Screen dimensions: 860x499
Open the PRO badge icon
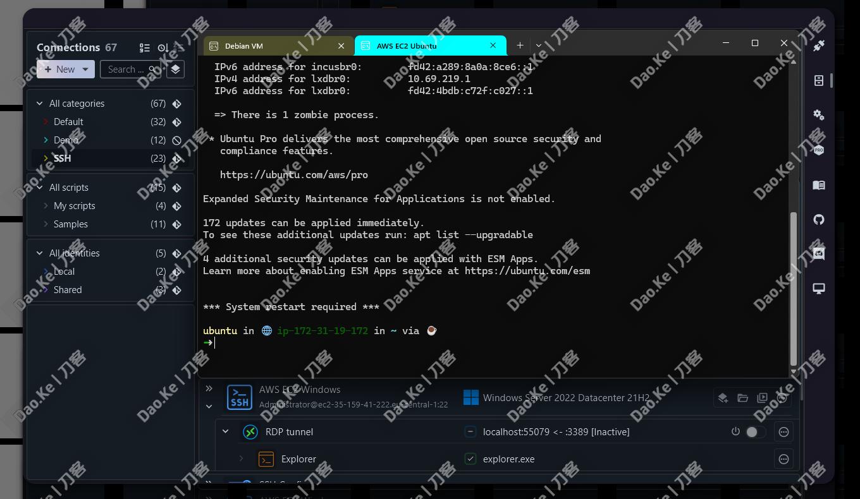click(819, 150)
